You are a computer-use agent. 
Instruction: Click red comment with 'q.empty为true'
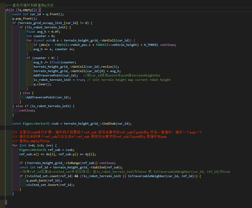31,141
